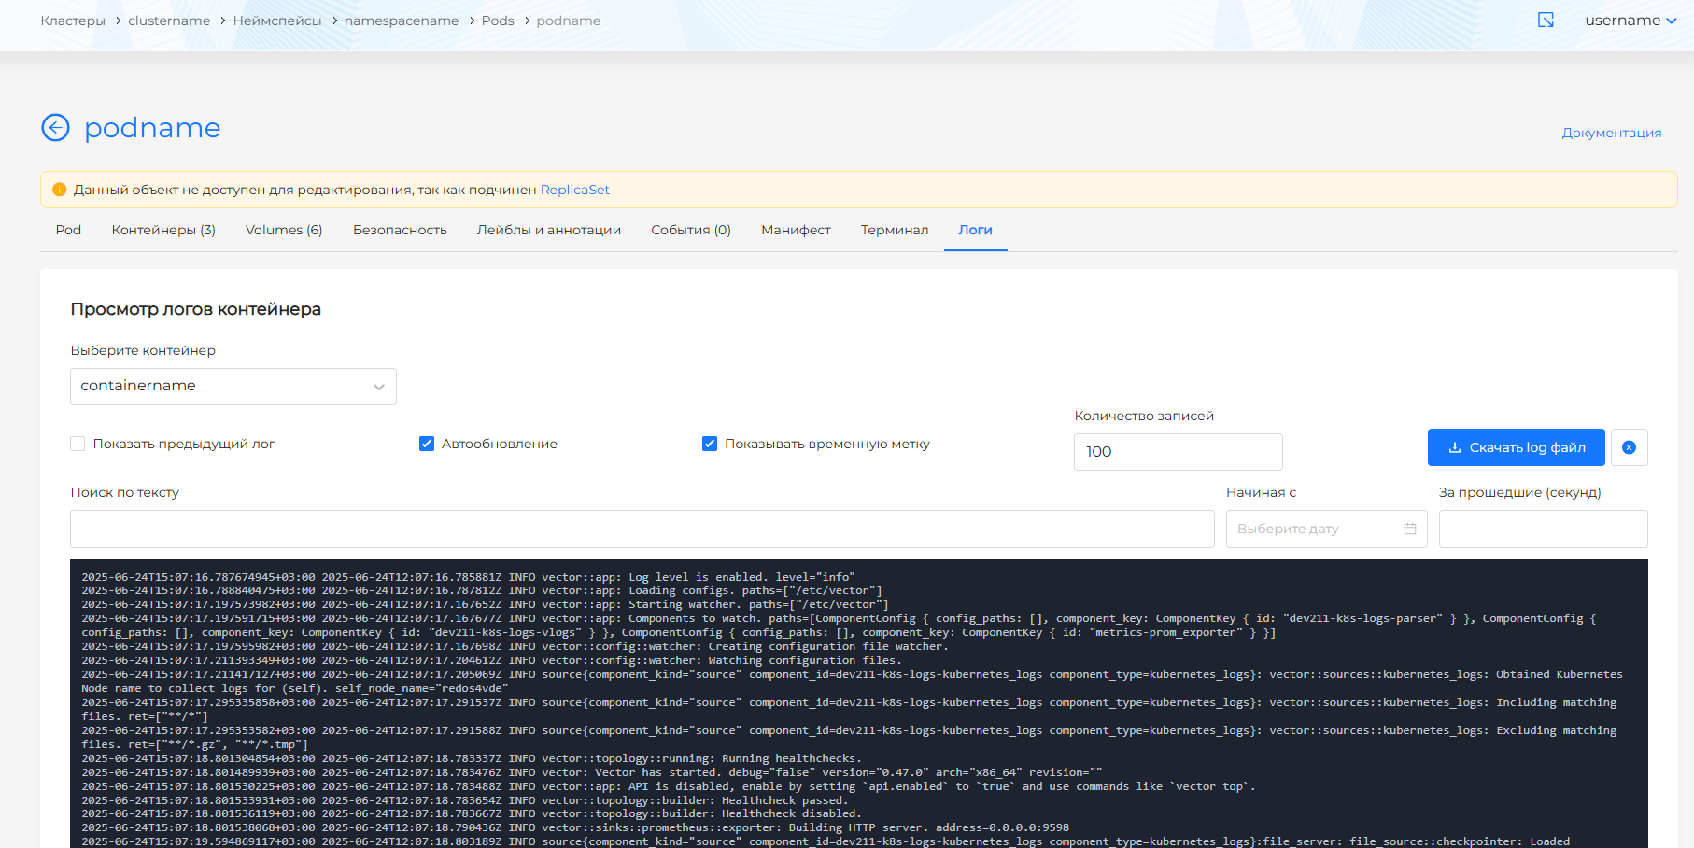
Task: Switch to the Терминал tab
Action: pyautogui.click(x=894, y=230)
